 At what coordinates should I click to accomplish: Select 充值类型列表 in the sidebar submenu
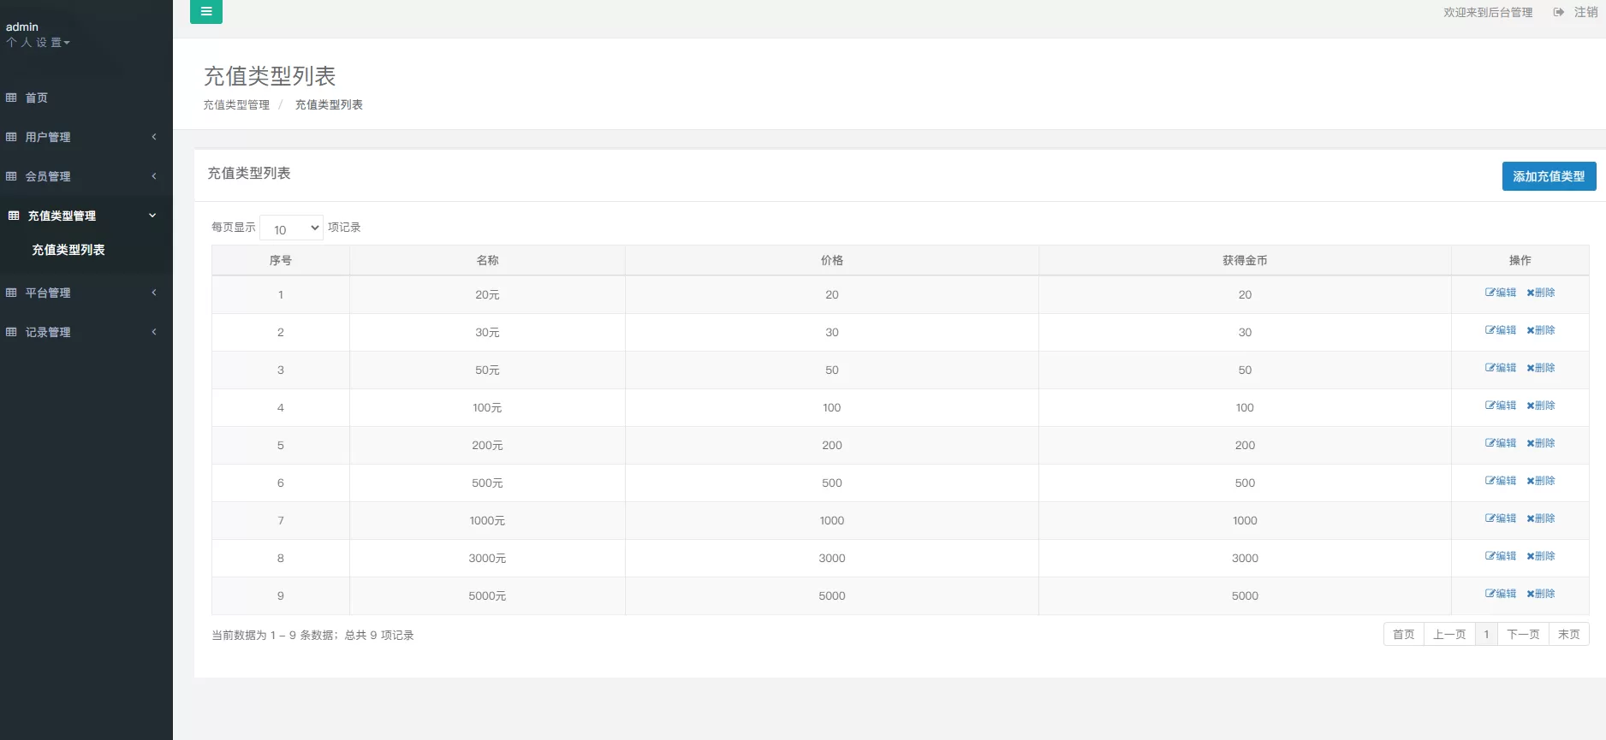[x=68, y=250]
